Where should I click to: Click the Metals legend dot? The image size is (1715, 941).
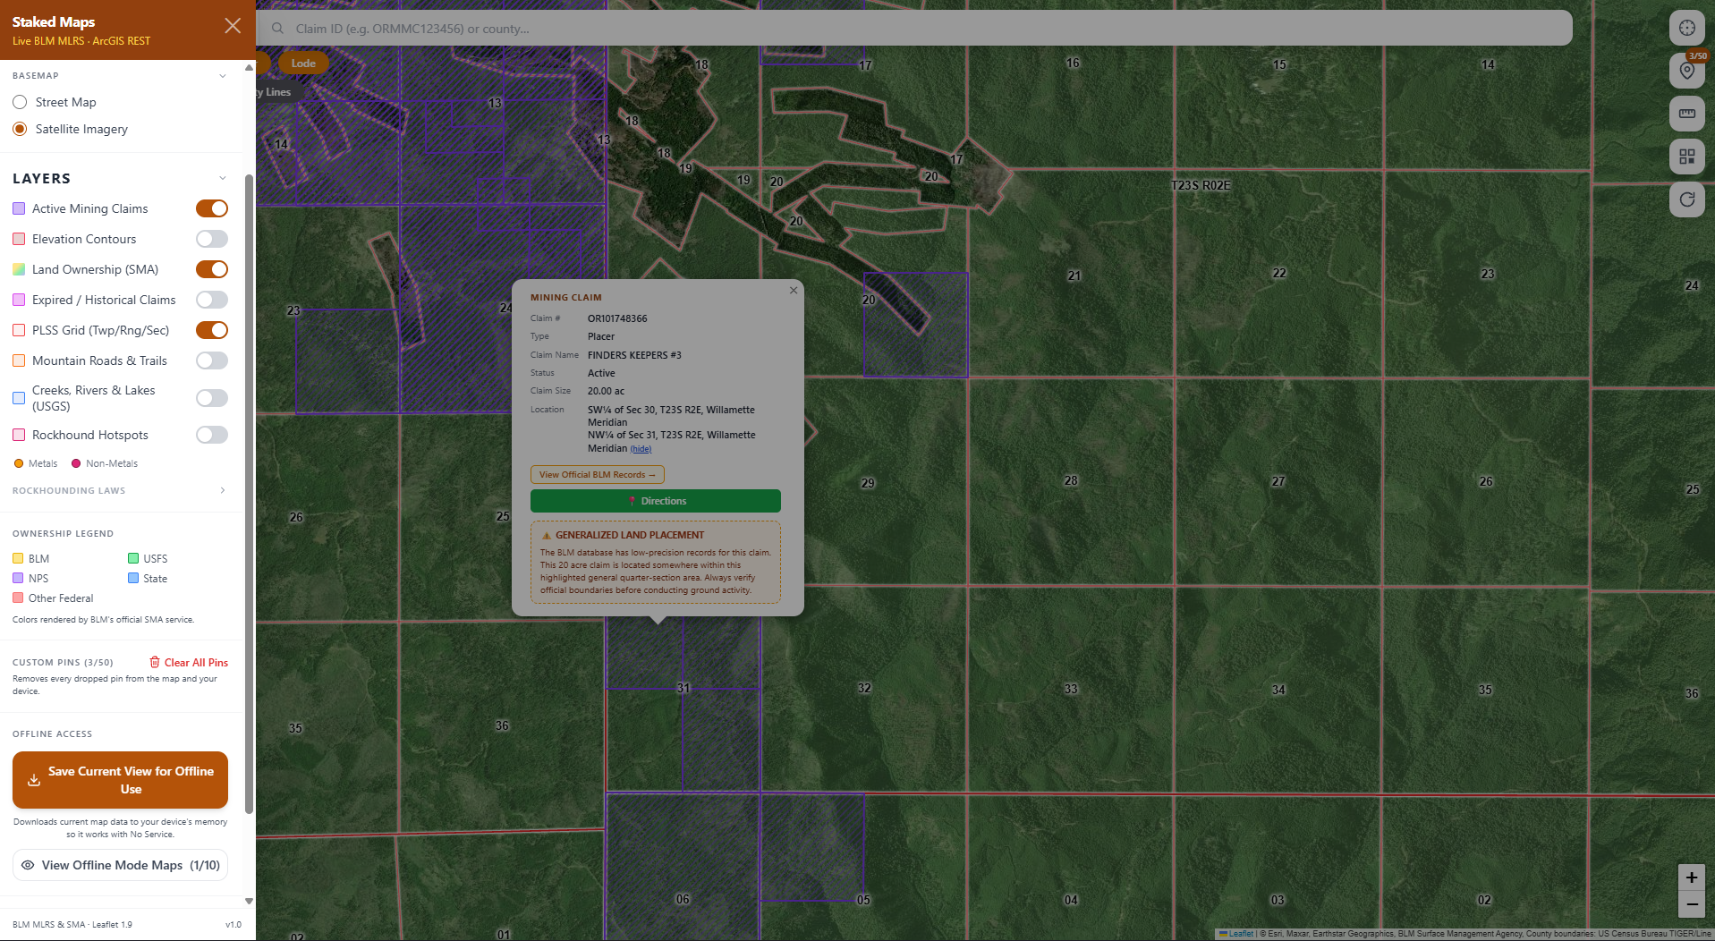pyautogui.click(x=19, y=463)
